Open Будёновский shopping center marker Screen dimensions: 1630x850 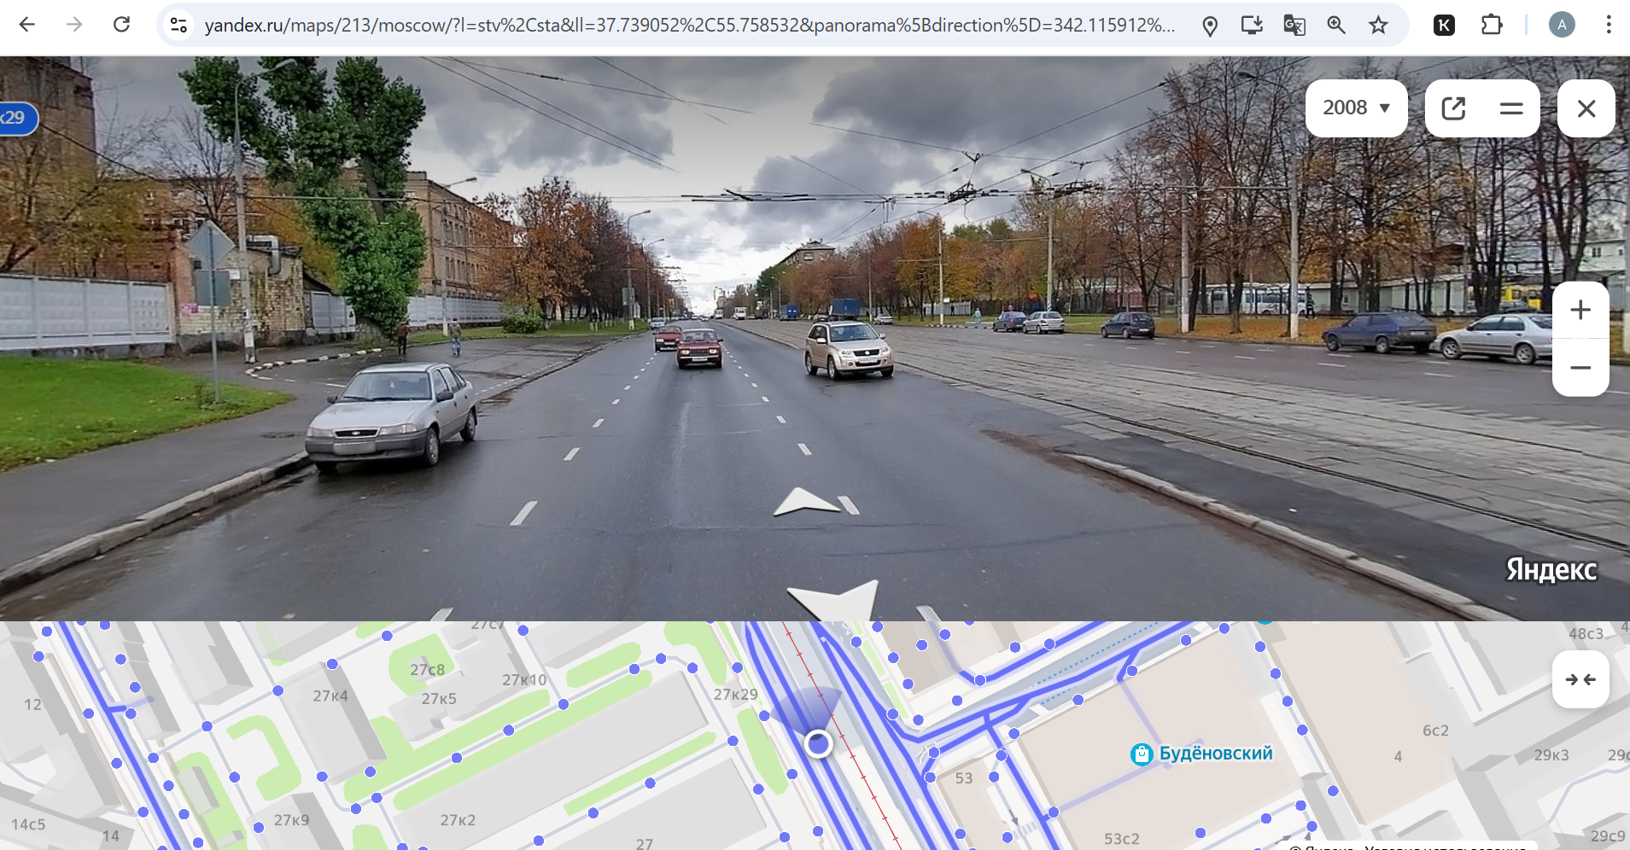[x=1142, y=754]
